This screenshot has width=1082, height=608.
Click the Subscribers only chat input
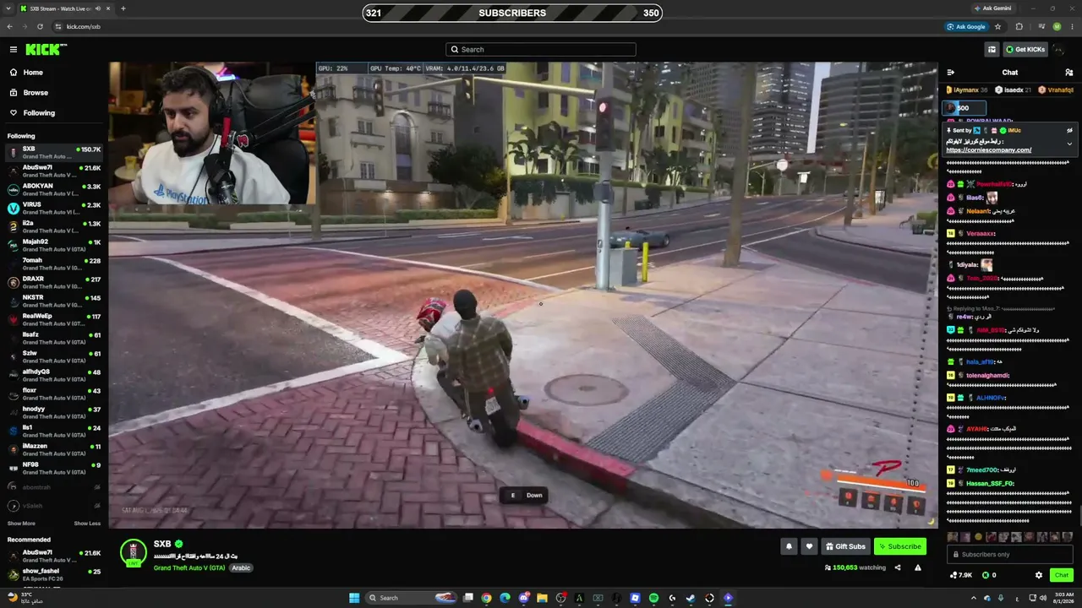coord(1010,554)
